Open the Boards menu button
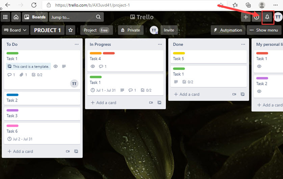This screenshot has width=283, height=179. 35,17
